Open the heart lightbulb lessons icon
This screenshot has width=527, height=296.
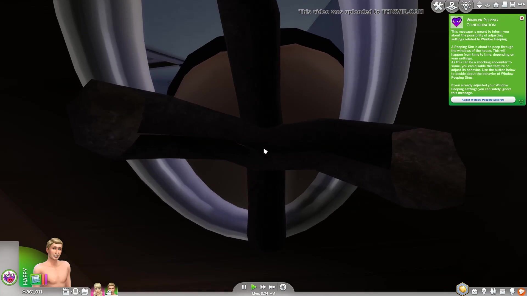tap(466, 6)
